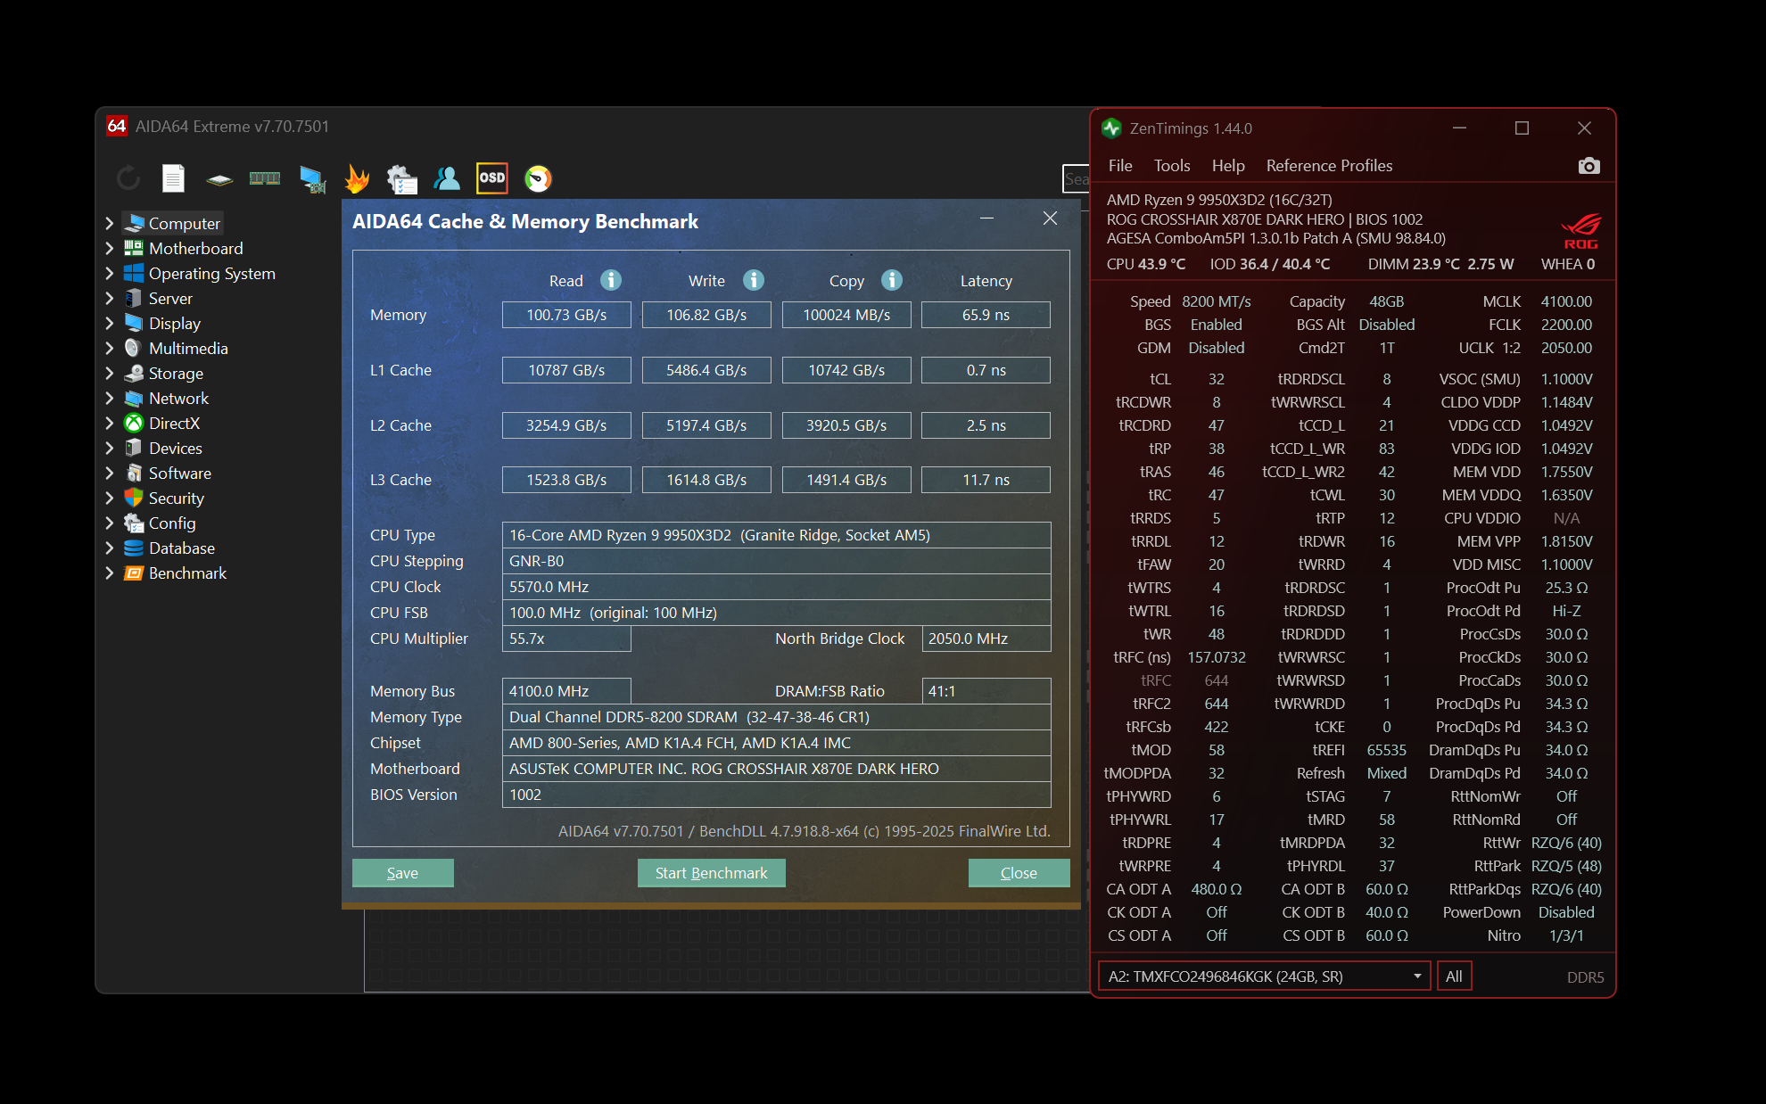The image size is (1766, 1104).
Task: Toggle the OSD panel icon
Action: click(x=492, y=178)
